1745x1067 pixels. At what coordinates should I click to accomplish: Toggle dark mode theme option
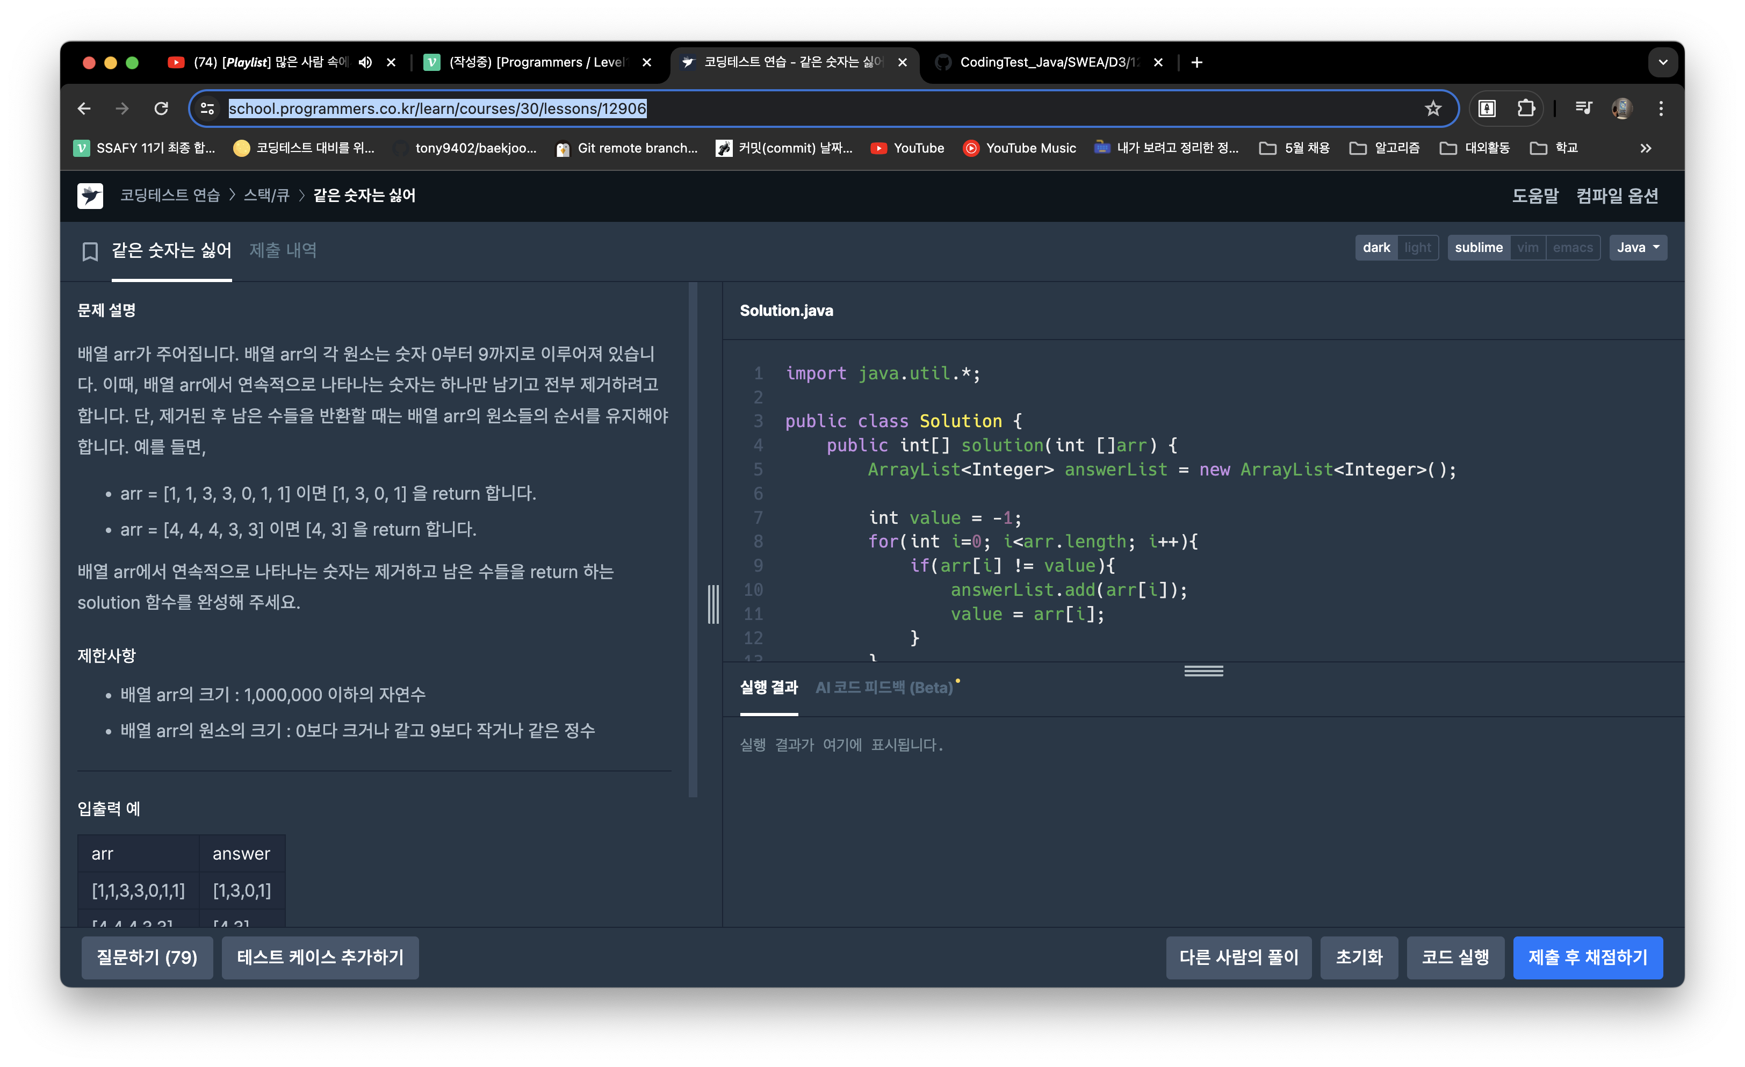click(1375, 247)
